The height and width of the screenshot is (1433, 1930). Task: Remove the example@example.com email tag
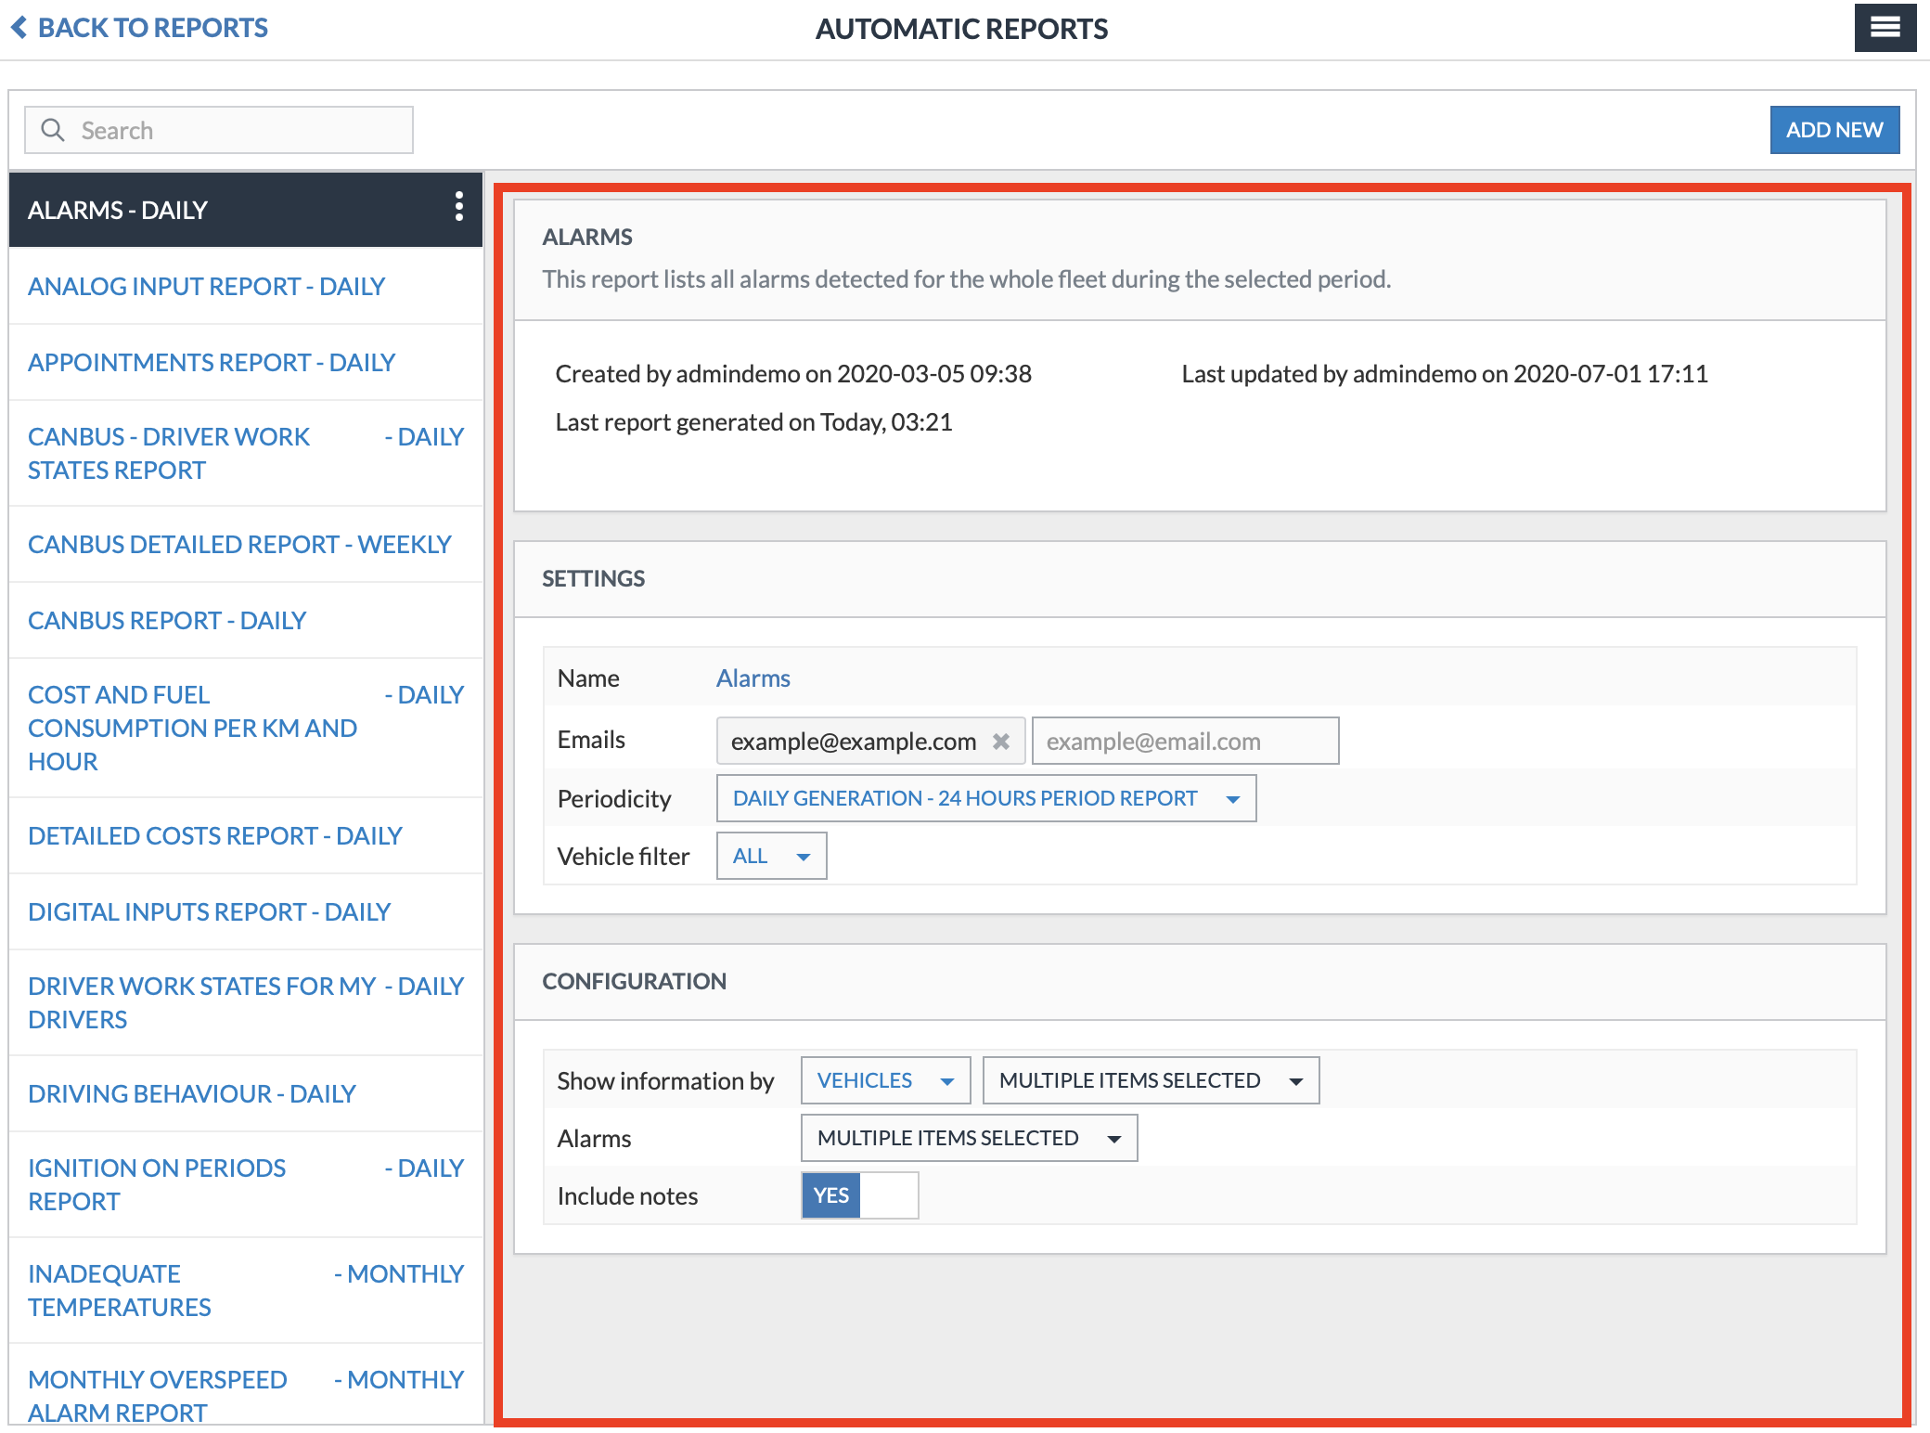[1001, 742]
